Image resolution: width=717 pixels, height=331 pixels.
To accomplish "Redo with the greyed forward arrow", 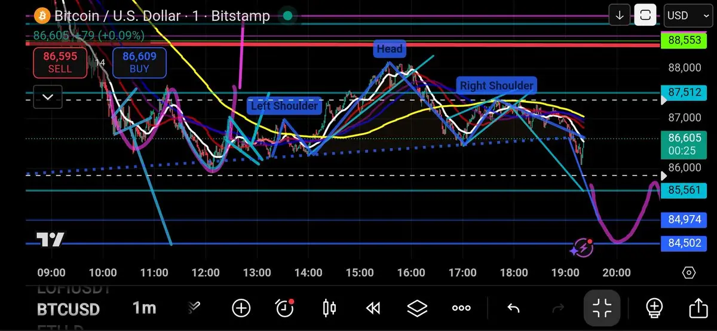I will click(x=558, y=308).
